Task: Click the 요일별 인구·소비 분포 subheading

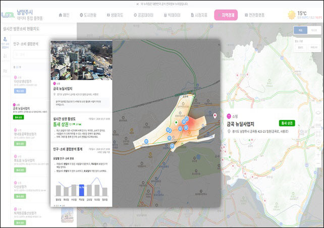Action: (x=64, y=158)
